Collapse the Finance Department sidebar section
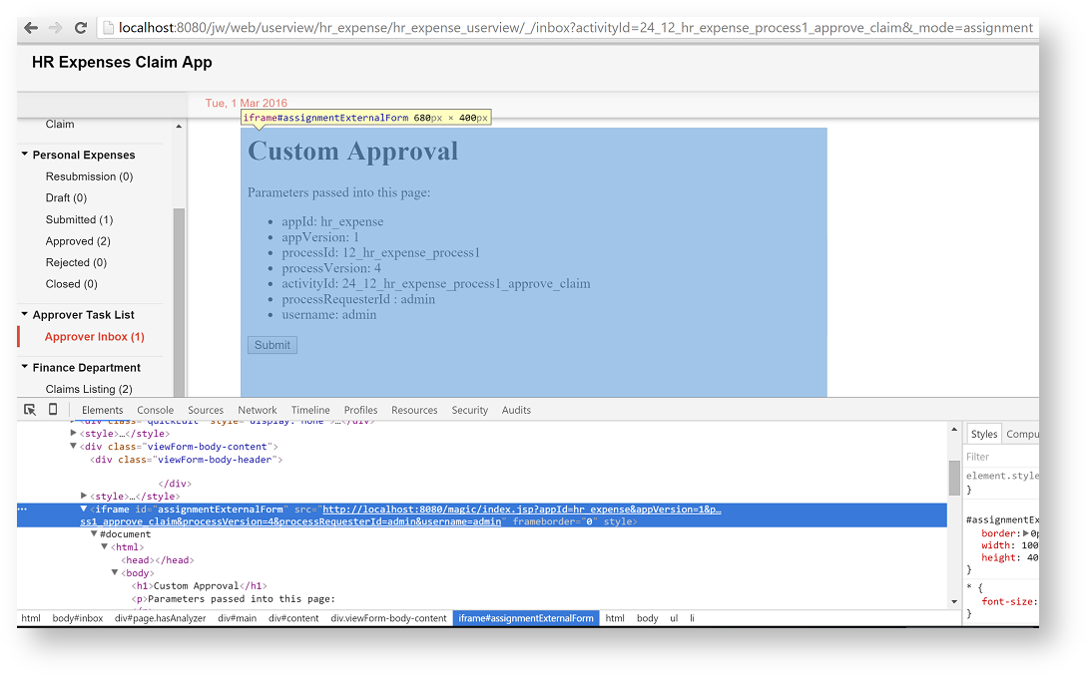The height and width of the screenshot is (676, 1087). coord(25,368)
